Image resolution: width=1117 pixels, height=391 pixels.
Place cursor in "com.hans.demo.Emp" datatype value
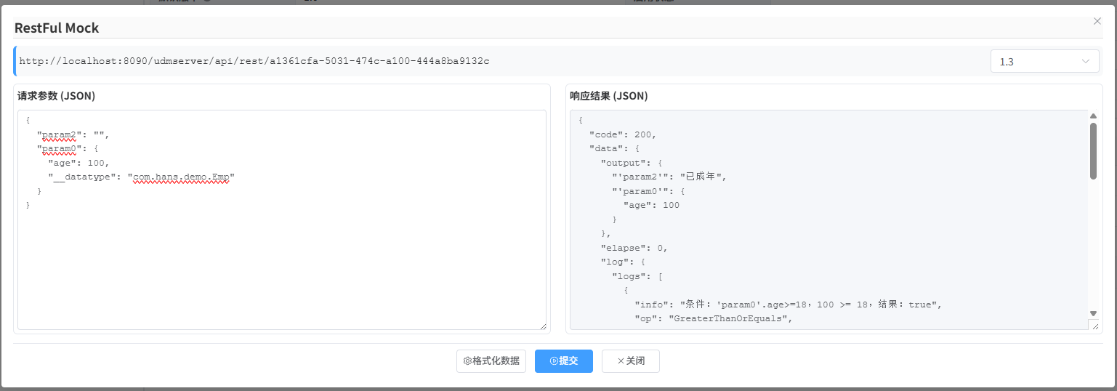[181, 177]
